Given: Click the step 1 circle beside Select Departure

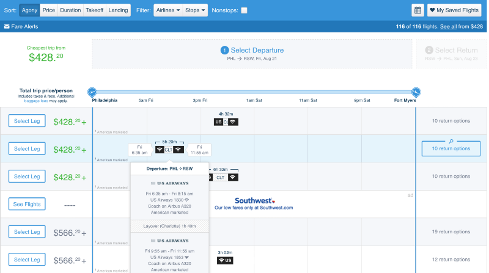Looking at the screenshot, I should point(224,50).
